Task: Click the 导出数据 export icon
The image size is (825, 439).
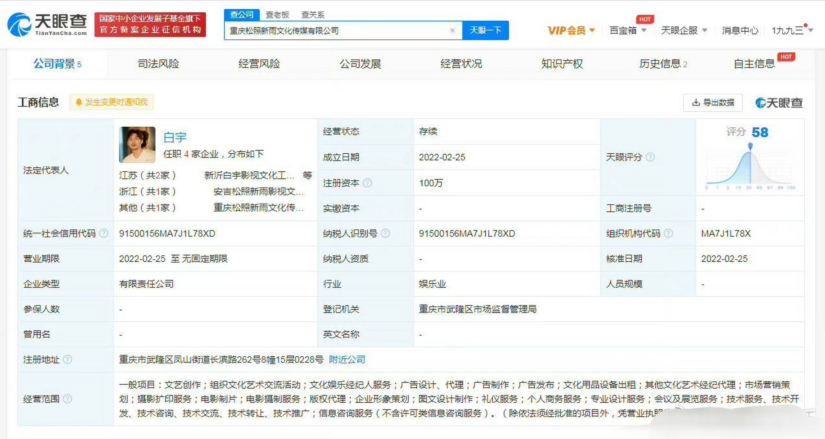Action: (x=696, y=102)
